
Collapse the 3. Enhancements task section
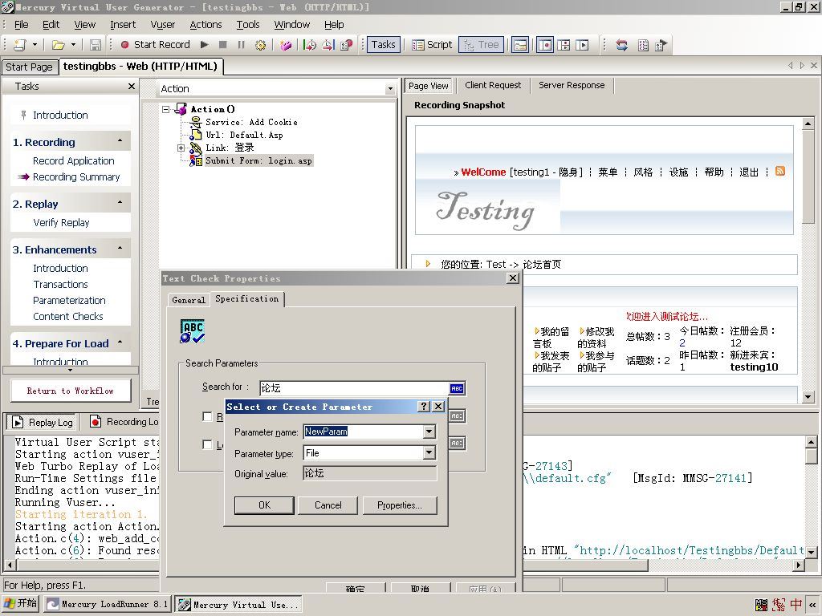point(120,249)
